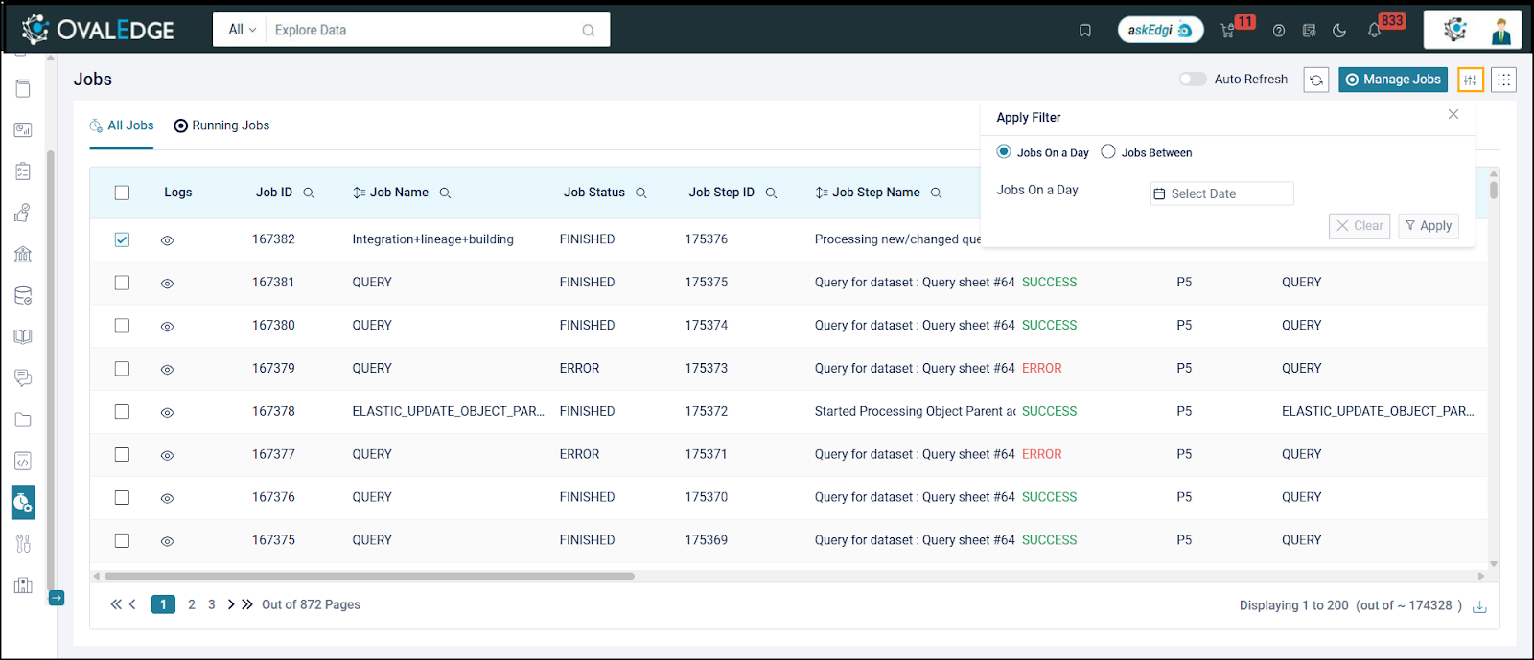Click the Apply filter button

(x=1428, y=226)
